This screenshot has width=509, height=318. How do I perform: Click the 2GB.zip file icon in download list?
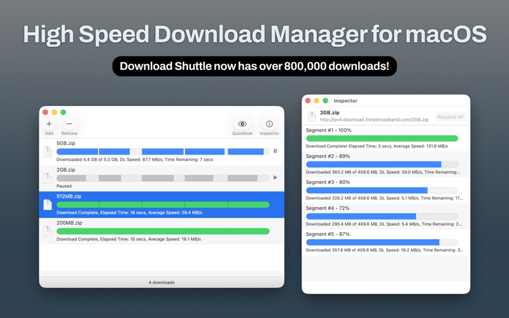pyautogui.click(x=48, y=178)
